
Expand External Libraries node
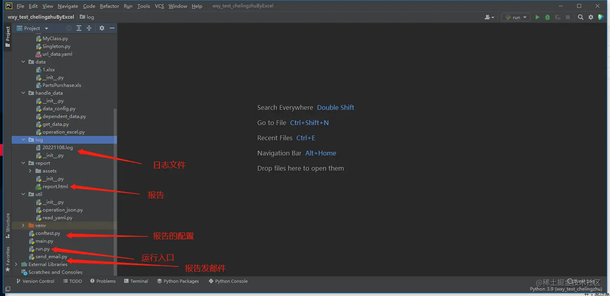16,264
